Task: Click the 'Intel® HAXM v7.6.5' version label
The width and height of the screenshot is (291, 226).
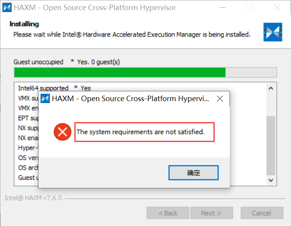Action: (33, 198)
